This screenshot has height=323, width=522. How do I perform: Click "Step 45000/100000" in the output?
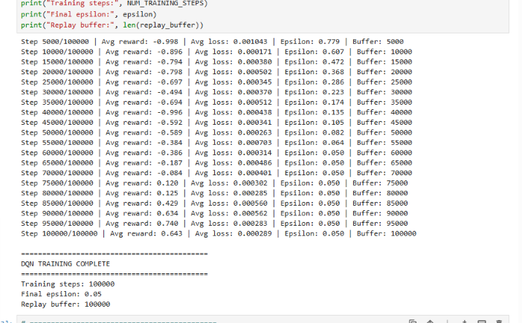57,123
